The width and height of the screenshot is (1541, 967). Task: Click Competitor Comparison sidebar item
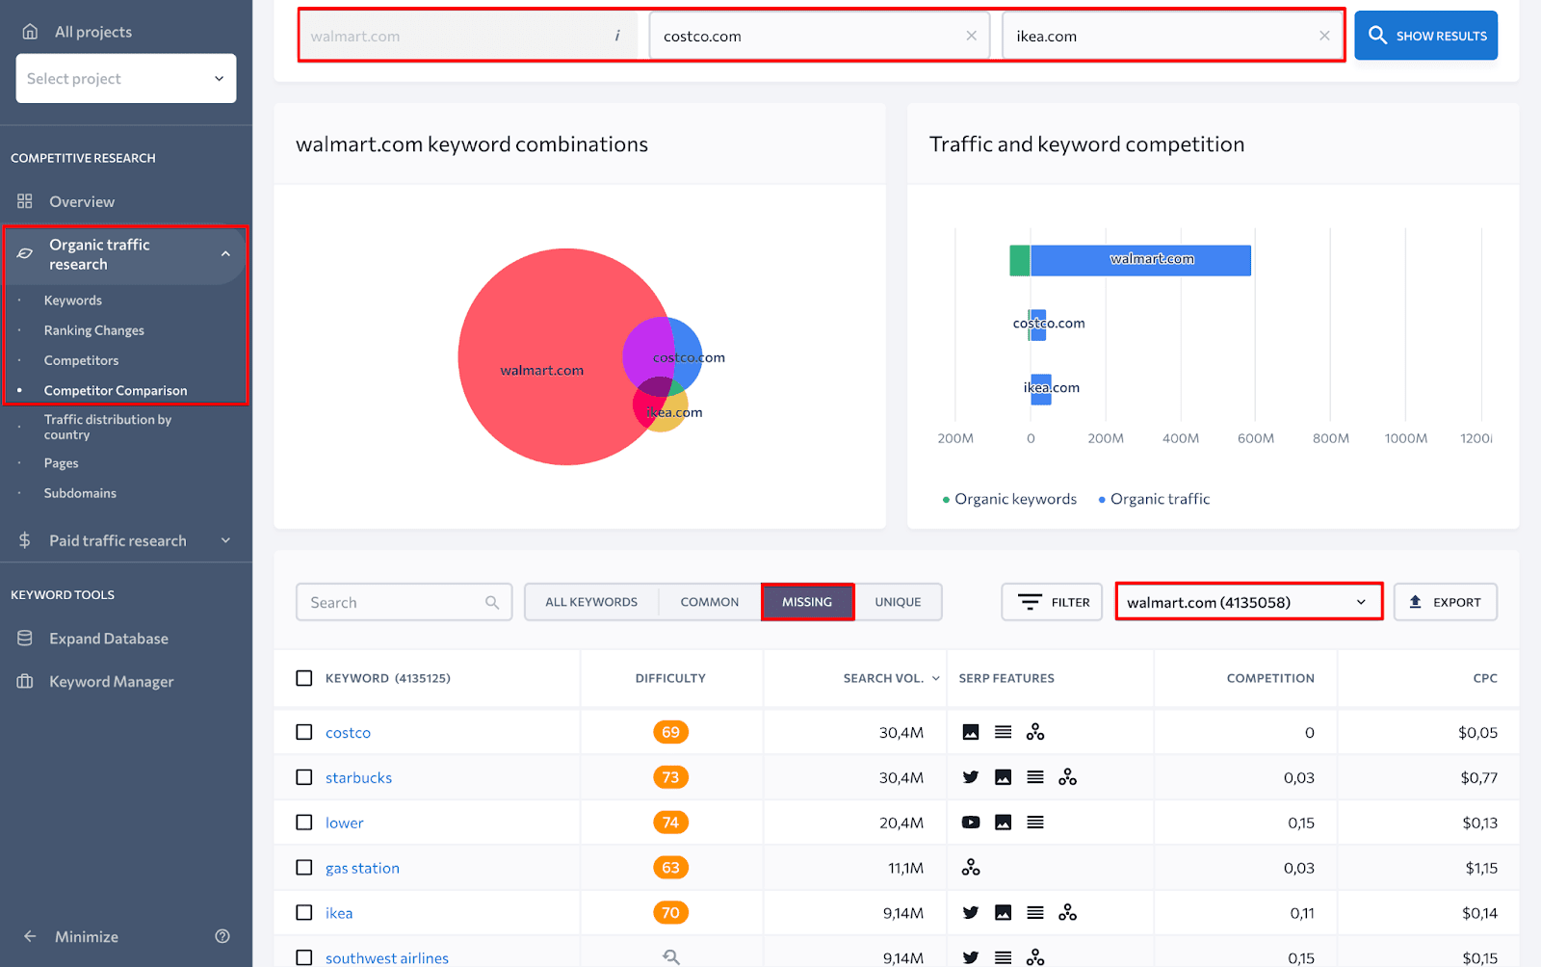click(116, 390)
